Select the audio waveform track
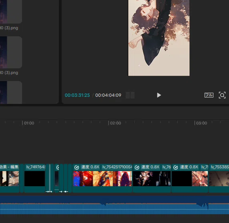The height and width of the screenshot is (223, 229). (114, 205)
